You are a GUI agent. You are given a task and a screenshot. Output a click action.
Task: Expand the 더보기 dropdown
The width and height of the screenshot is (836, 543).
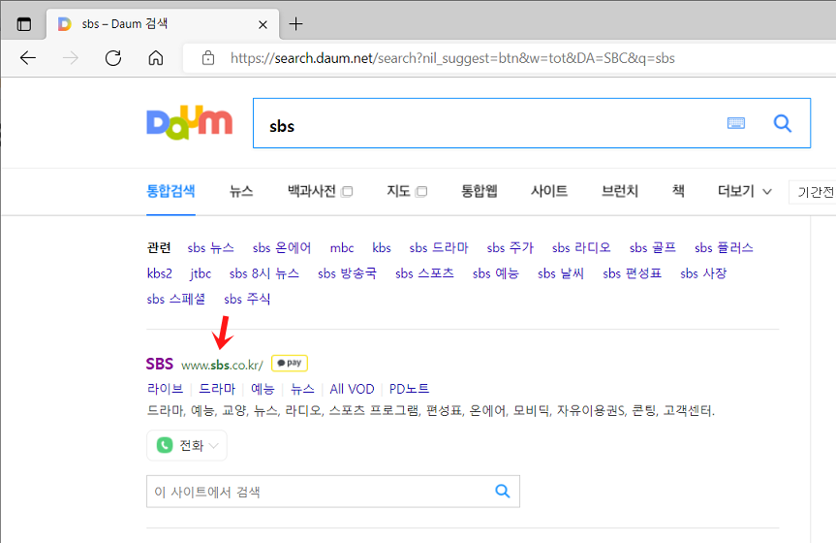click(744, 191)
